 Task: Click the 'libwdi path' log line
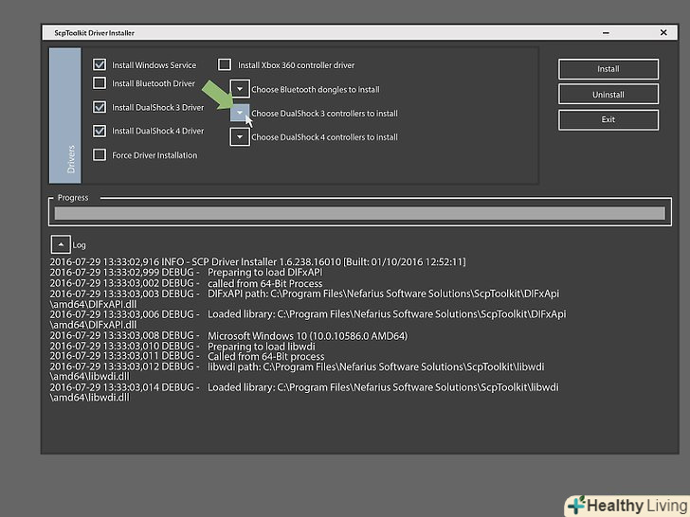[x=297, y=371]
